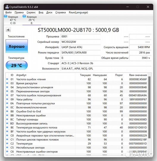Click the Возможности S.M.A.R.T. field

point(106,69)
